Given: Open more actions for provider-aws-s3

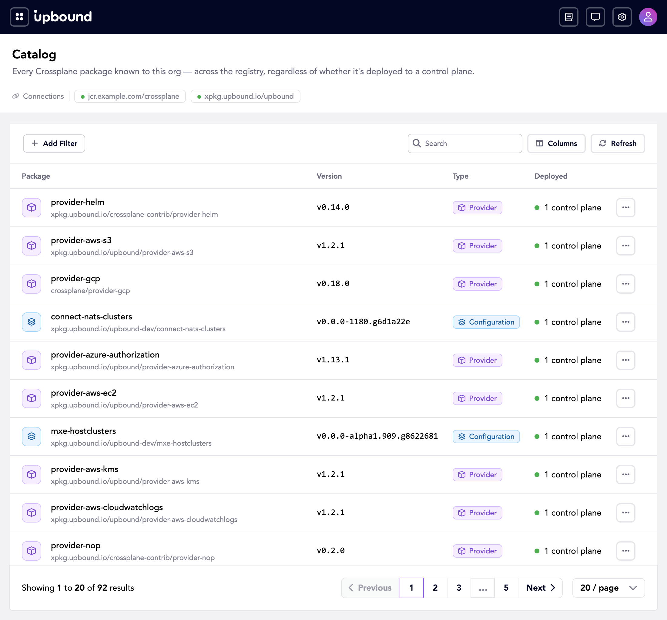Looking at the screenshot, I should [x=626, y=246].
